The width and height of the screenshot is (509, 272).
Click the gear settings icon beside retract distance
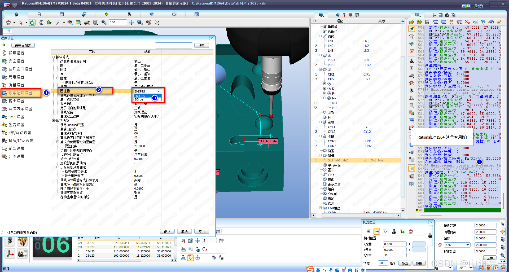click(502, 231)
